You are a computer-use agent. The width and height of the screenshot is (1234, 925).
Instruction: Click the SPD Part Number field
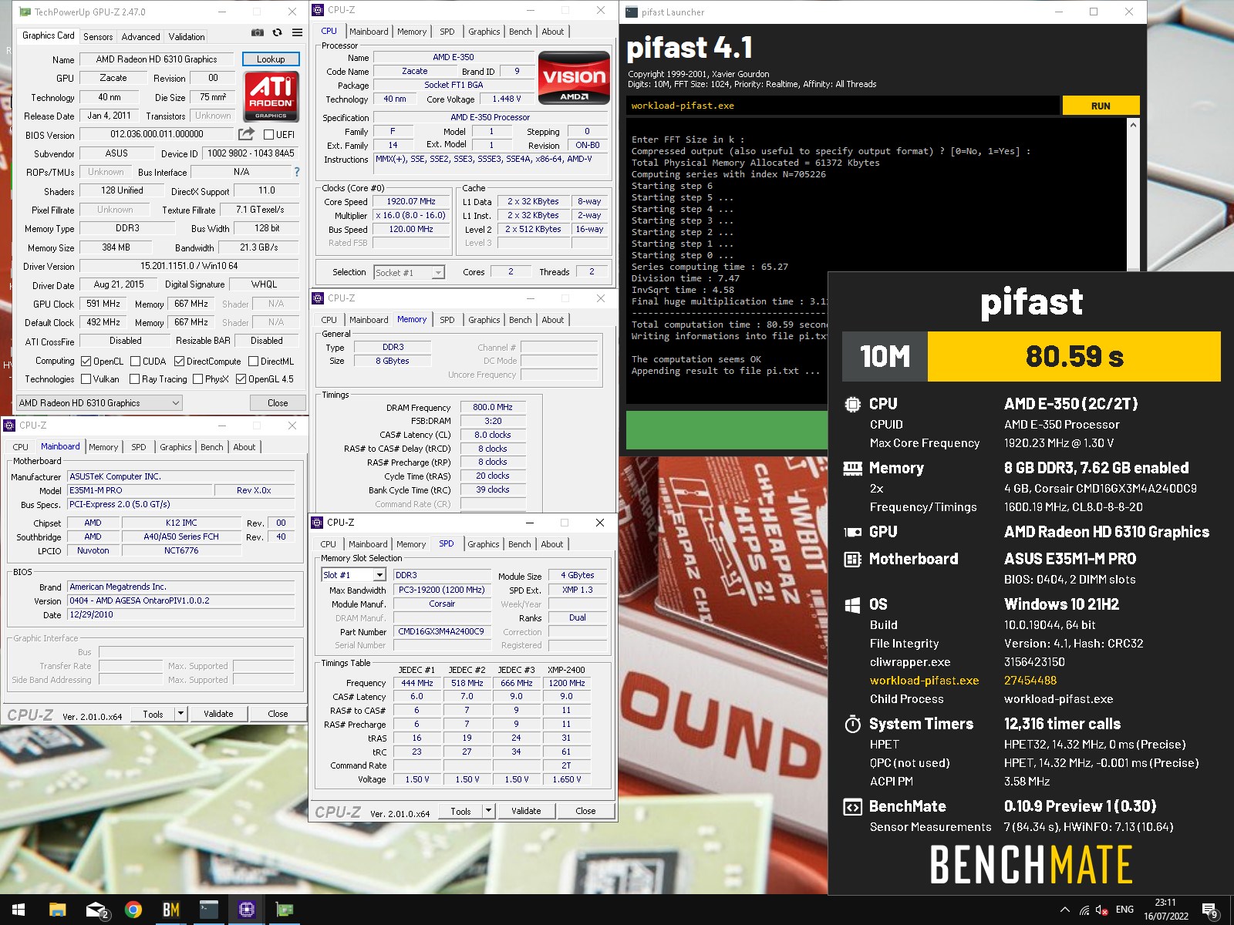tap(442, 631)
